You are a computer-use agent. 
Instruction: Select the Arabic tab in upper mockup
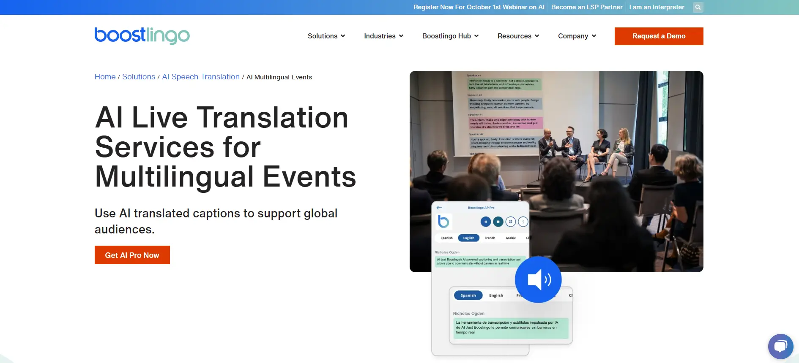511,238
